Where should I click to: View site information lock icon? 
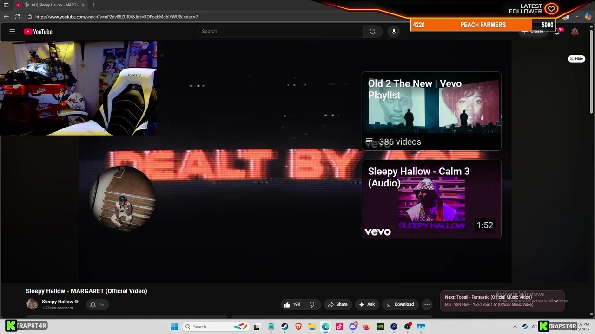coord(30,17)
